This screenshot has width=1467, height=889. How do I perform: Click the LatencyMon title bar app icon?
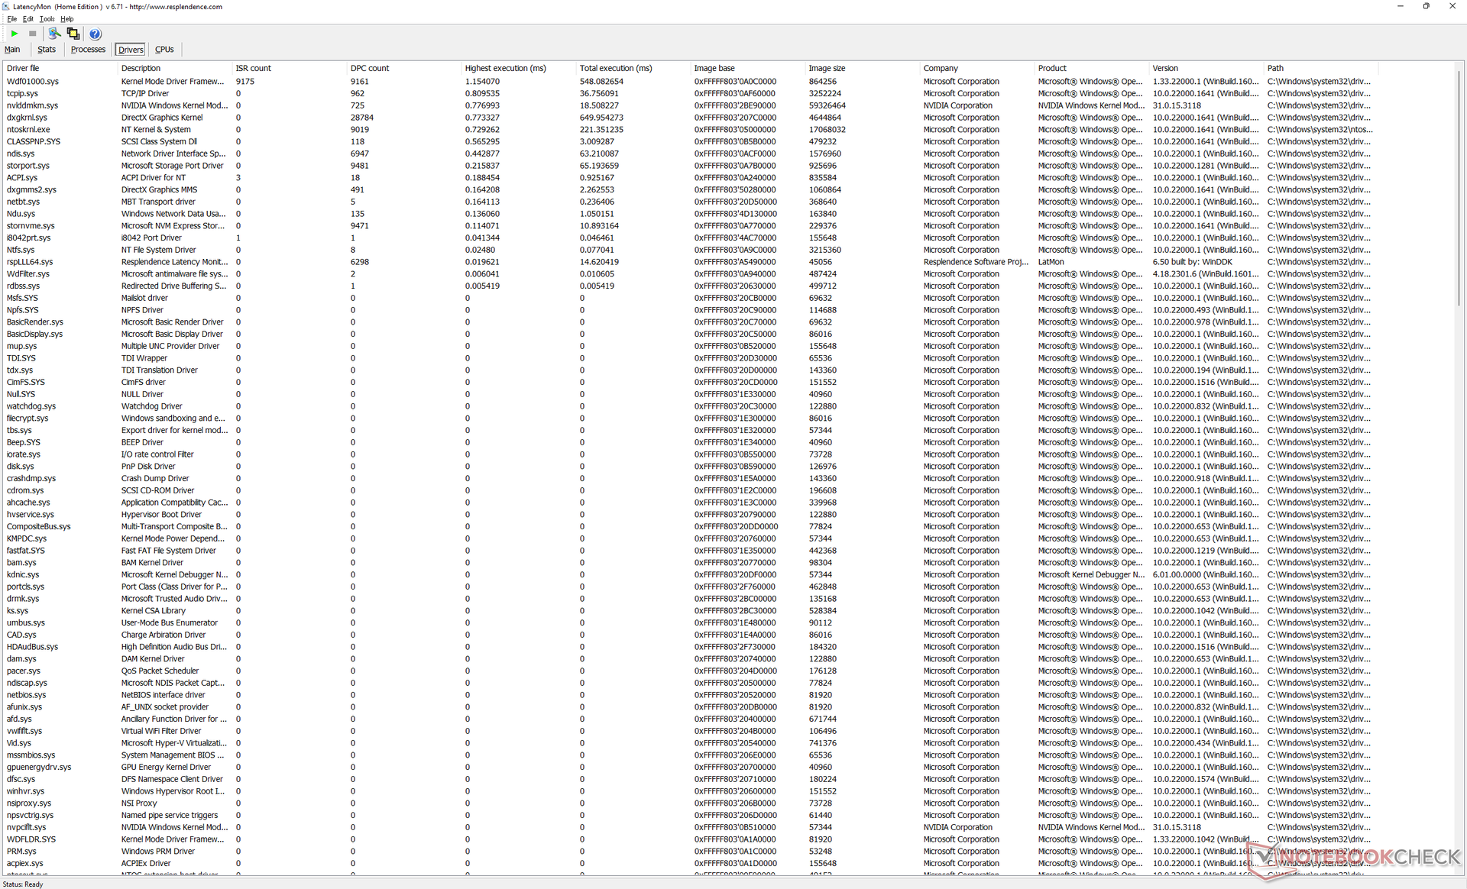click(x=6, y=6)
